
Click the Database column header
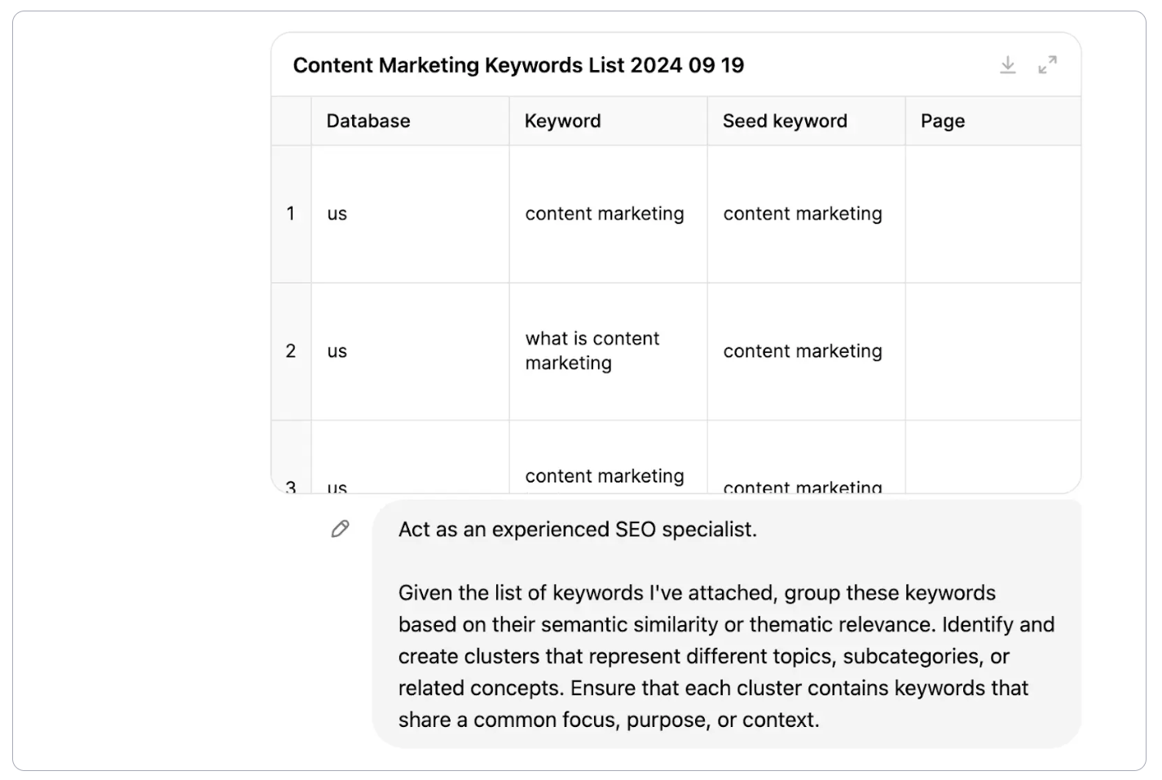[x=368, y=121]
